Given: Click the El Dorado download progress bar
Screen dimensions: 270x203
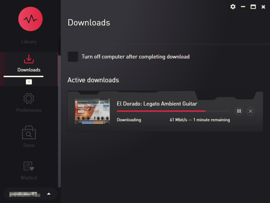Looking at the screenshot, I should coord(173,111).
